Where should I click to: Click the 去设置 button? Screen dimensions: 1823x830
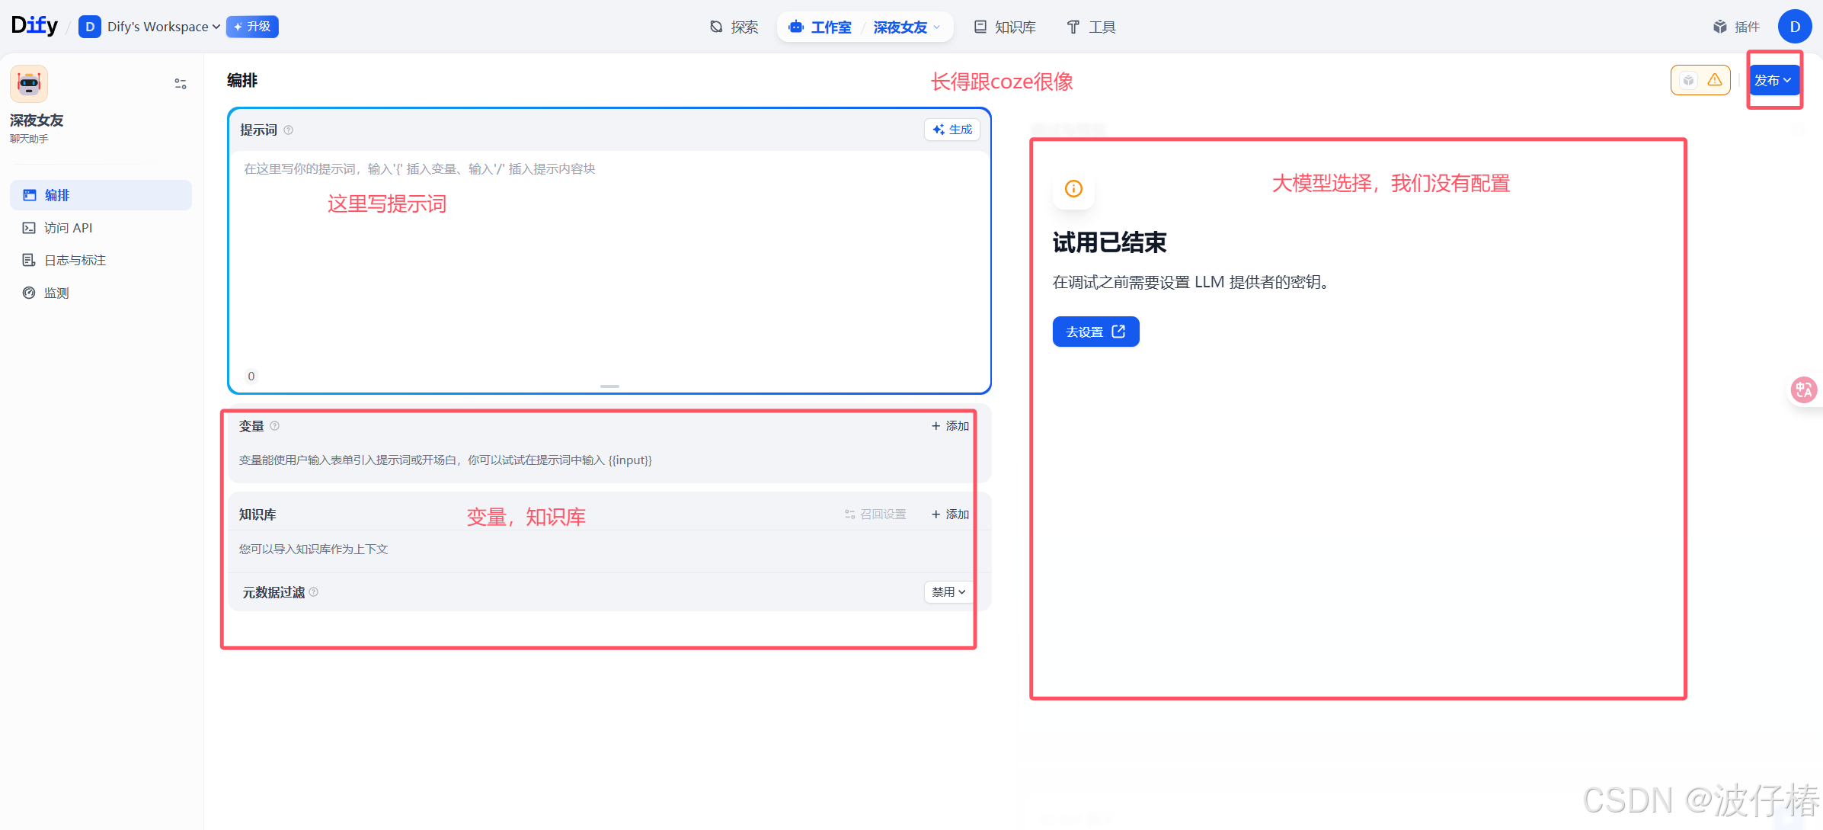1095,331
